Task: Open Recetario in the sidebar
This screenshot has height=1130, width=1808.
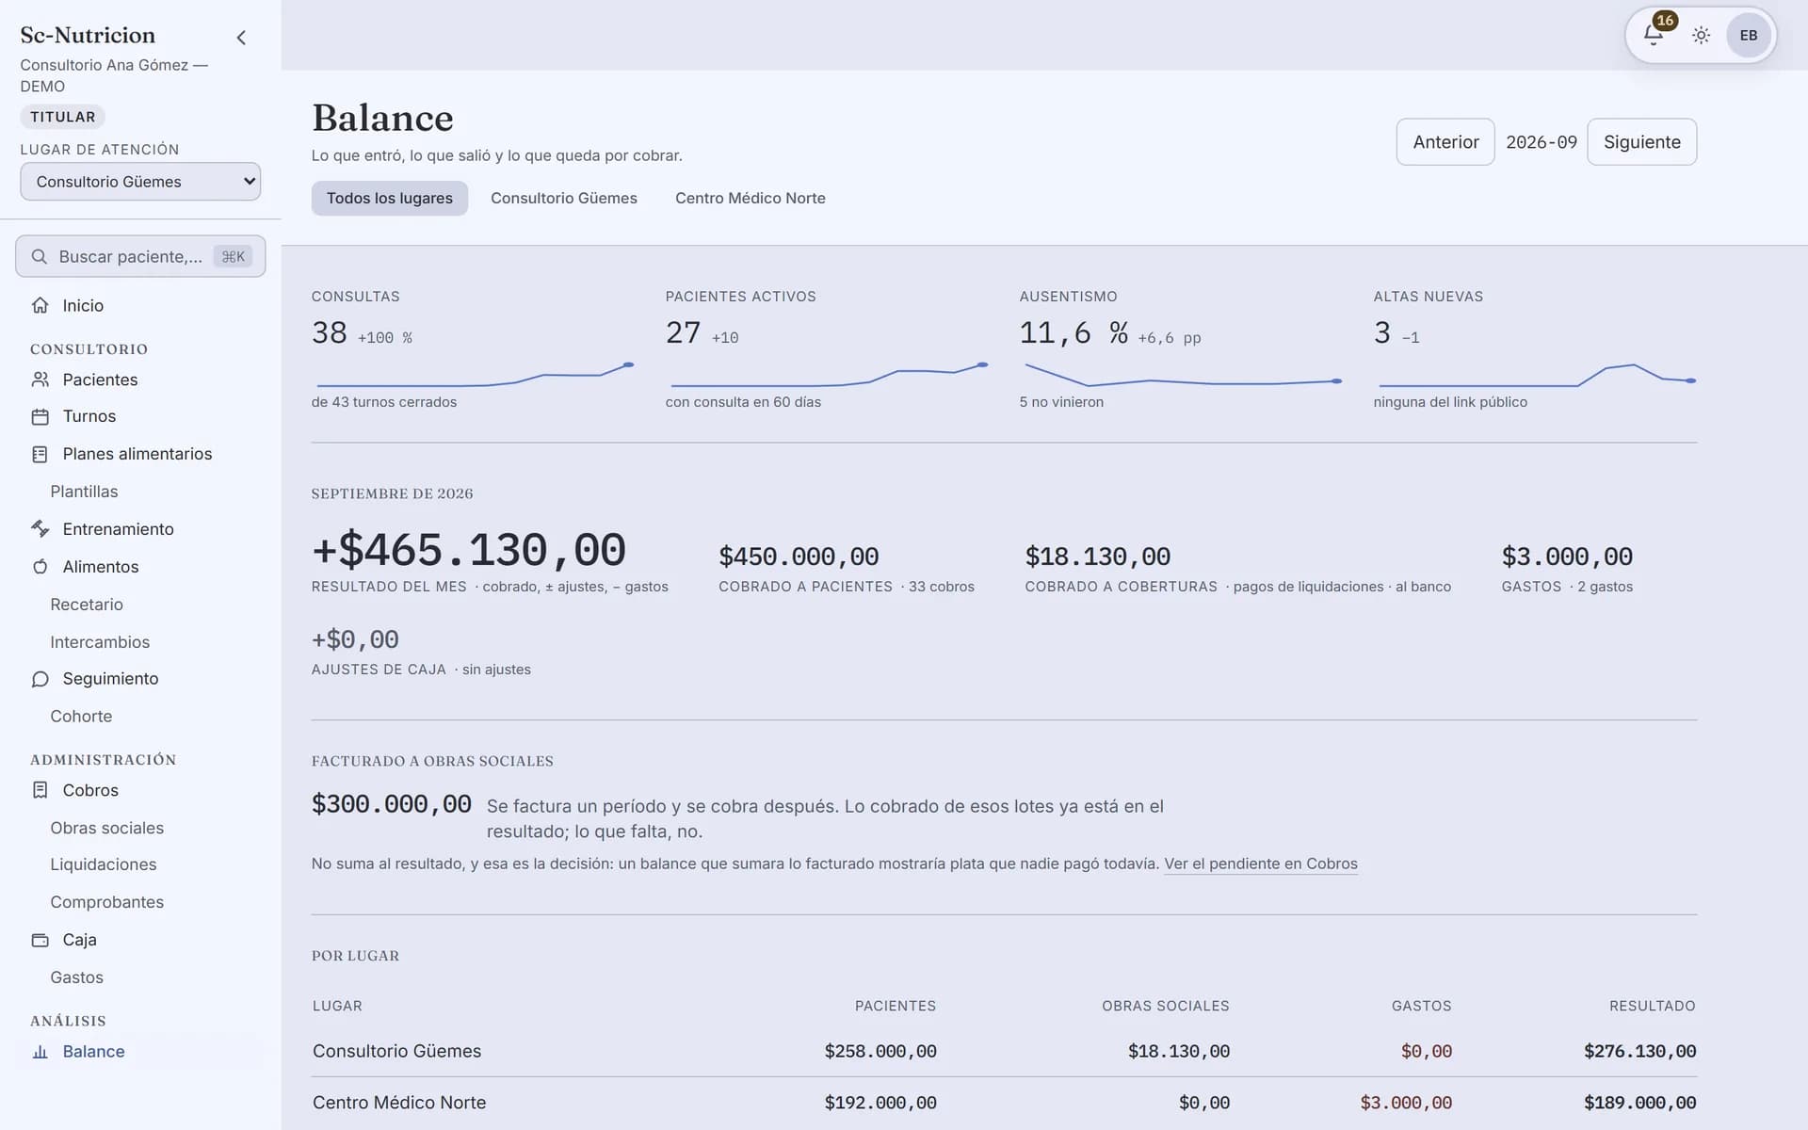Action: click(87, 605)
